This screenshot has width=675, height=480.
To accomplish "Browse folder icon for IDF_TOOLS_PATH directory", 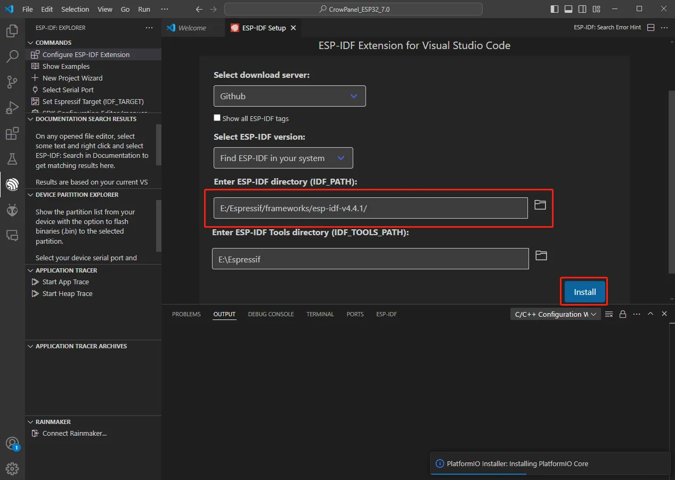I will point(541,255).
